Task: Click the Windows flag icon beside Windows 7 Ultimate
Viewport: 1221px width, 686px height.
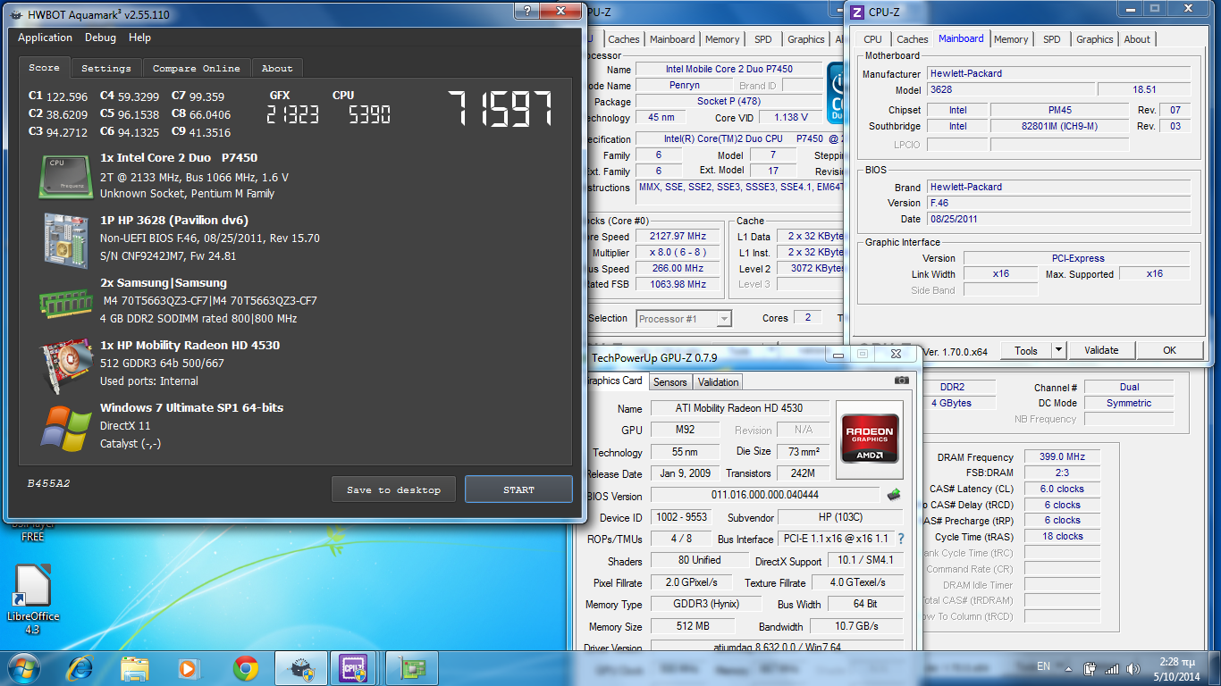Action: 66,427
